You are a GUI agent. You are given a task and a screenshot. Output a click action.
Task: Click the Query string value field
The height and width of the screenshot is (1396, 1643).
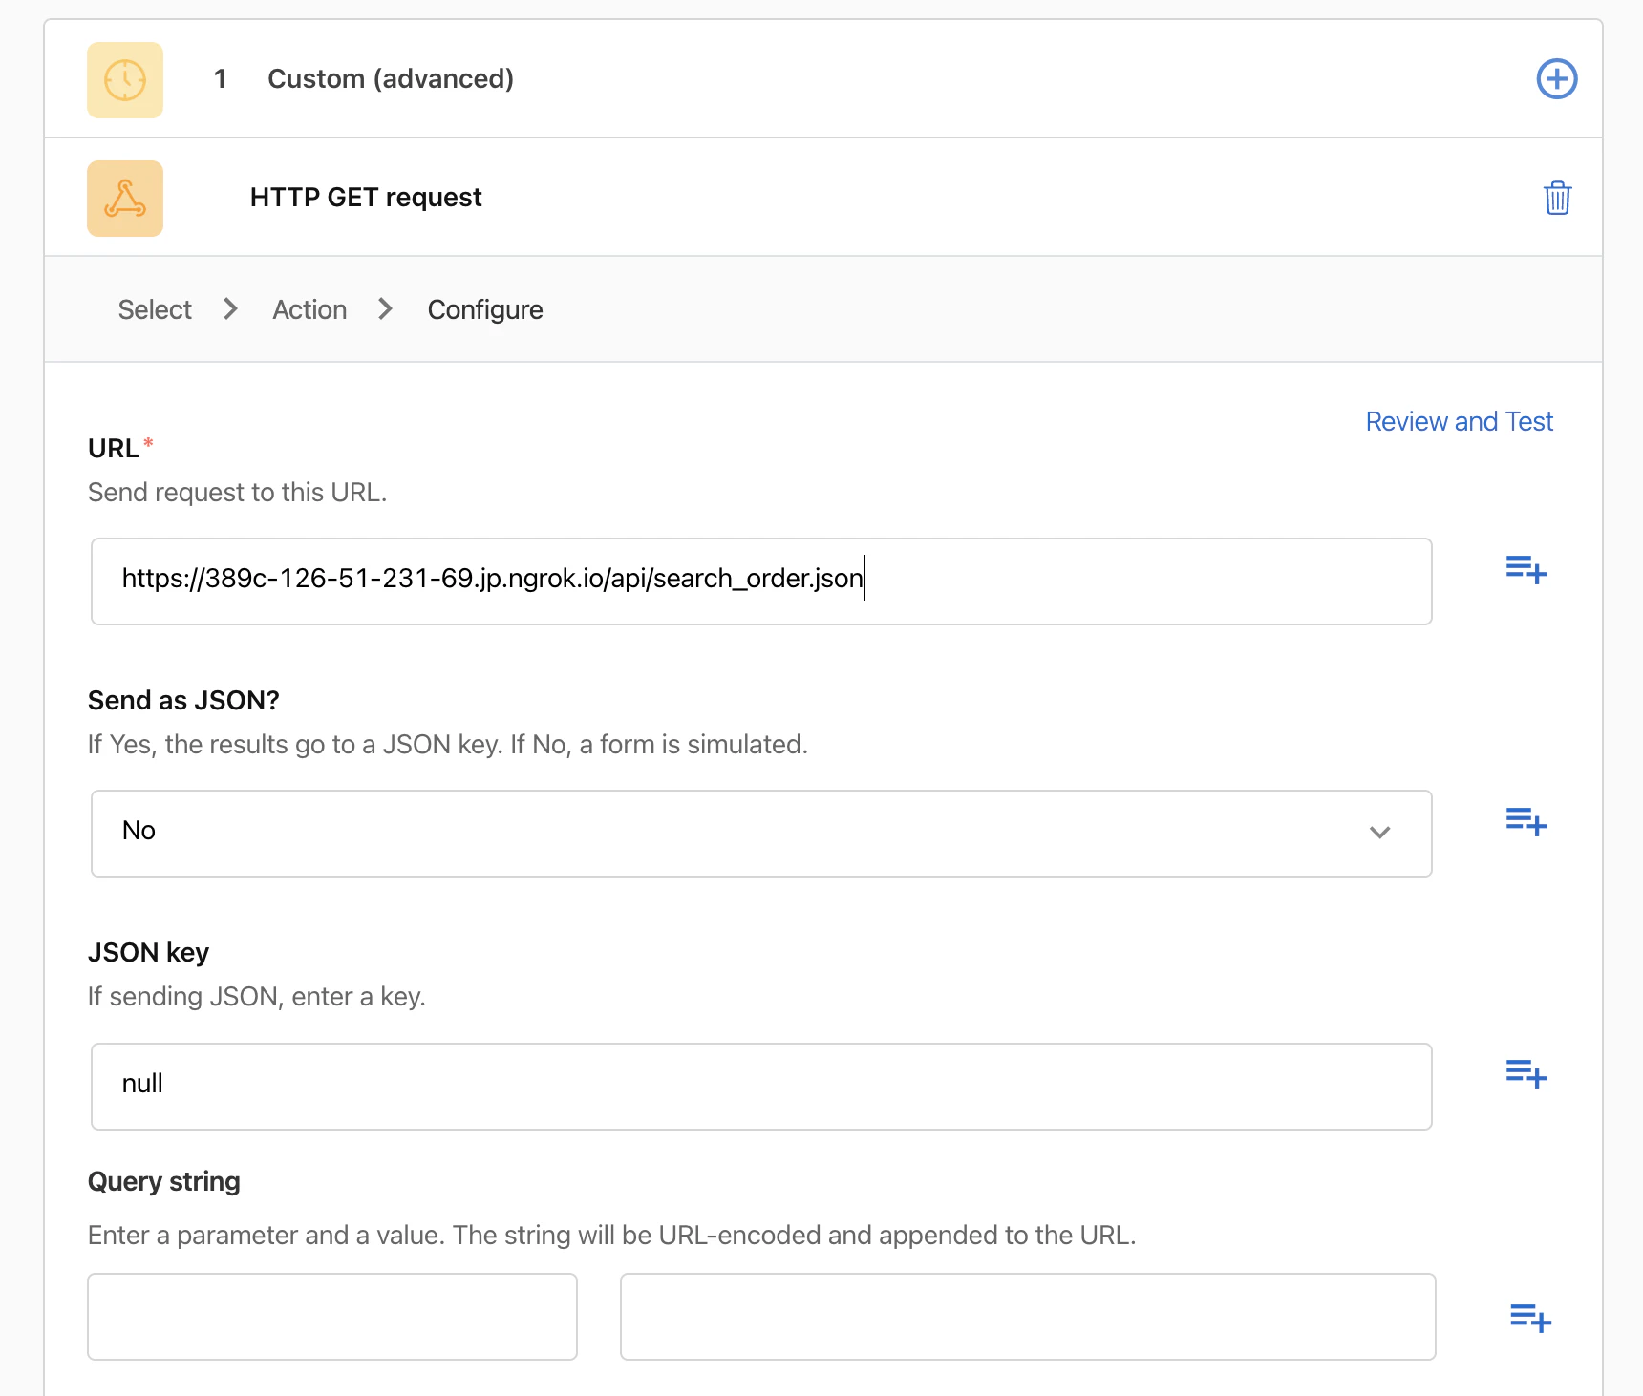(x=1028, y=1317)
